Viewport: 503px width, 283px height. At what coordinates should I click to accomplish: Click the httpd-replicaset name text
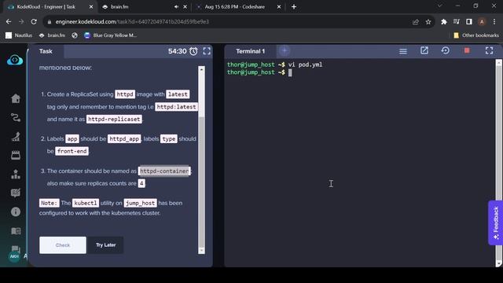114,119
